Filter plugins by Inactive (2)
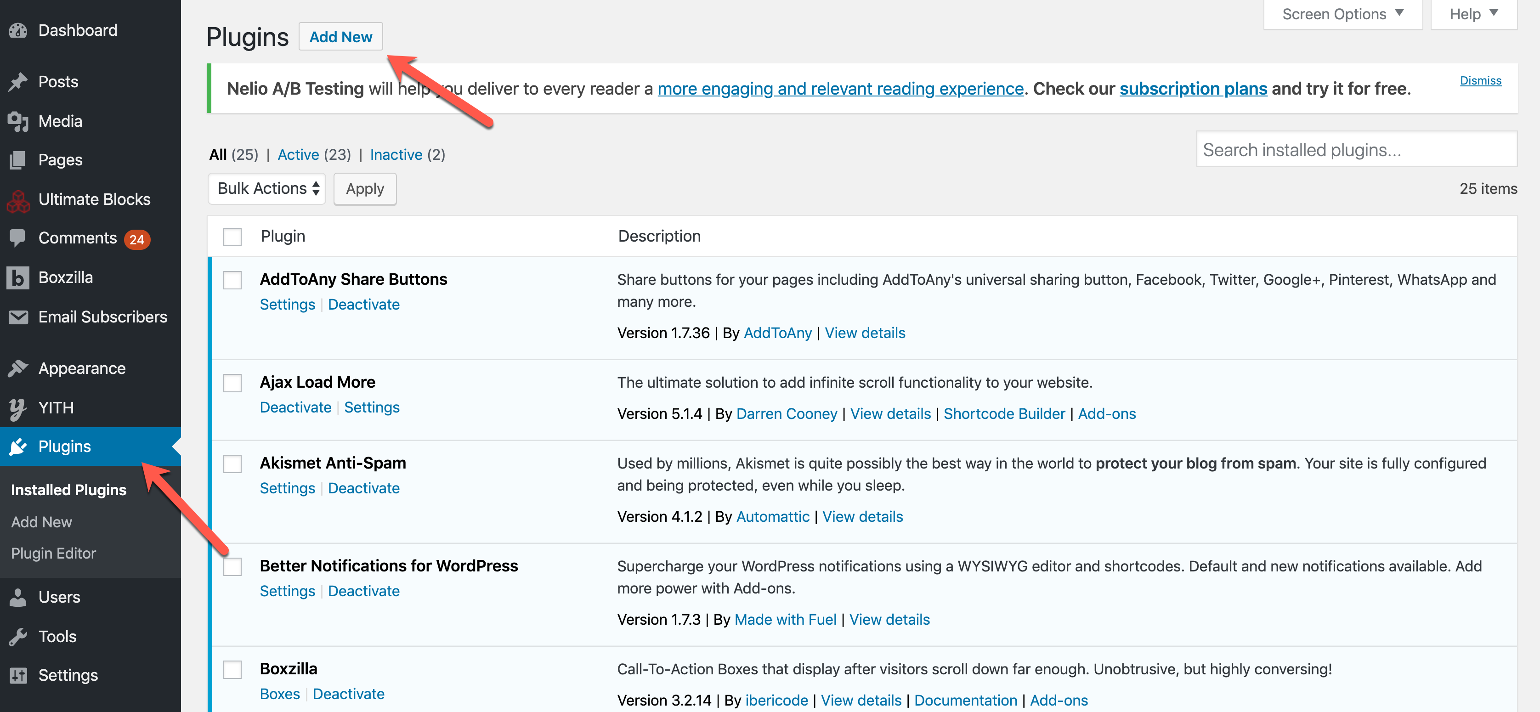The image size is (1540, 712). pos(407,155)
